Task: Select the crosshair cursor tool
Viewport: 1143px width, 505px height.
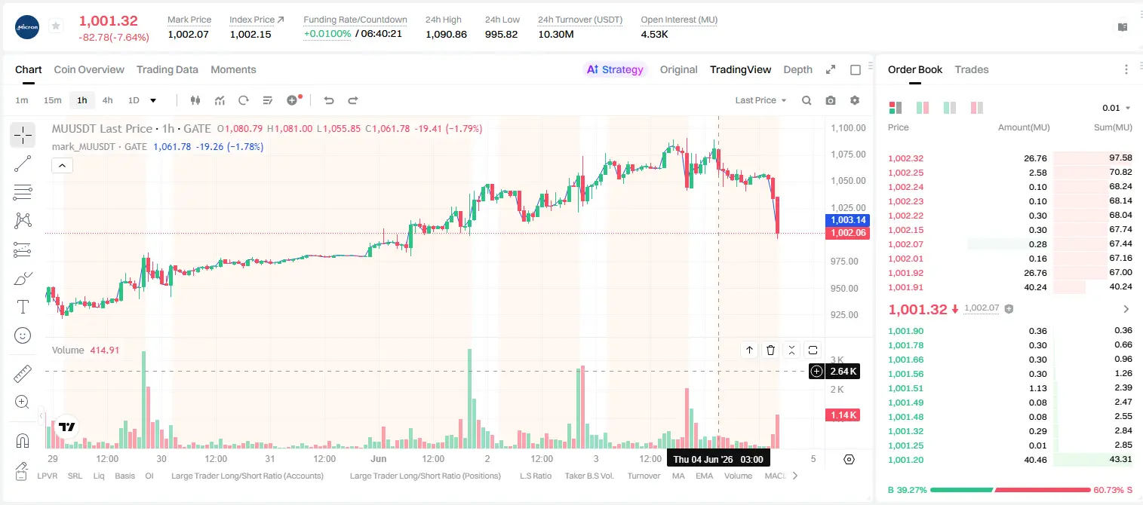Action: [x=23, y=136]
